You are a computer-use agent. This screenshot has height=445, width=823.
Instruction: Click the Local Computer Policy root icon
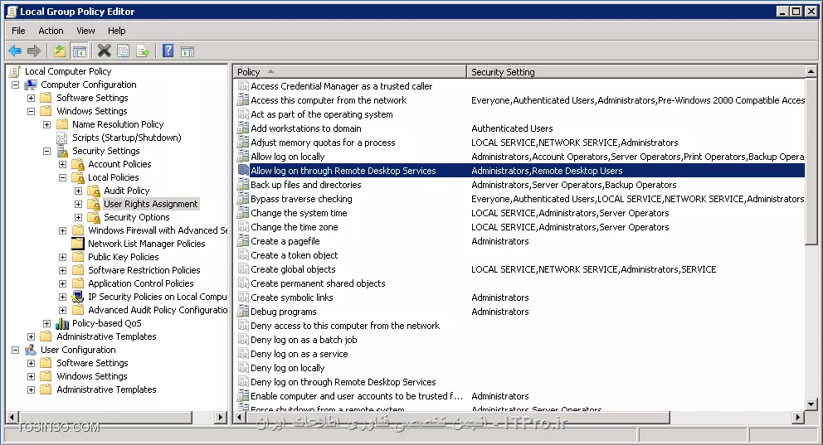coord(15,71)
